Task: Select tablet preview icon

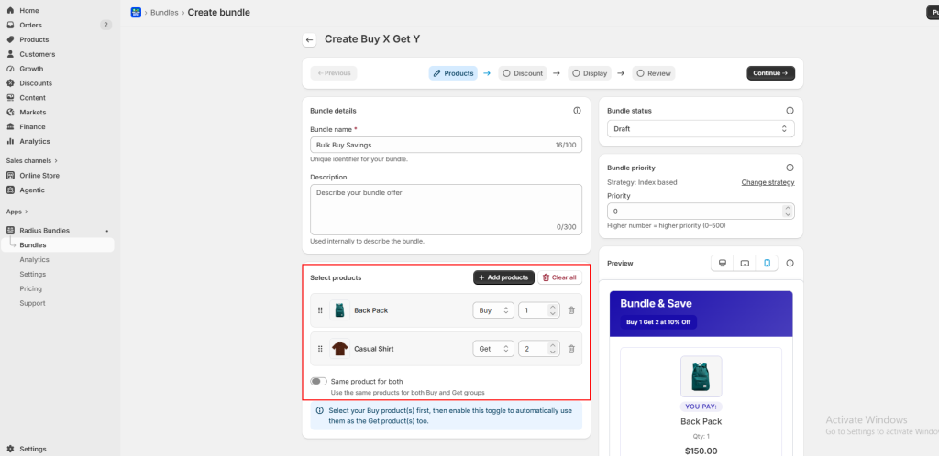Action: point(745,263)
